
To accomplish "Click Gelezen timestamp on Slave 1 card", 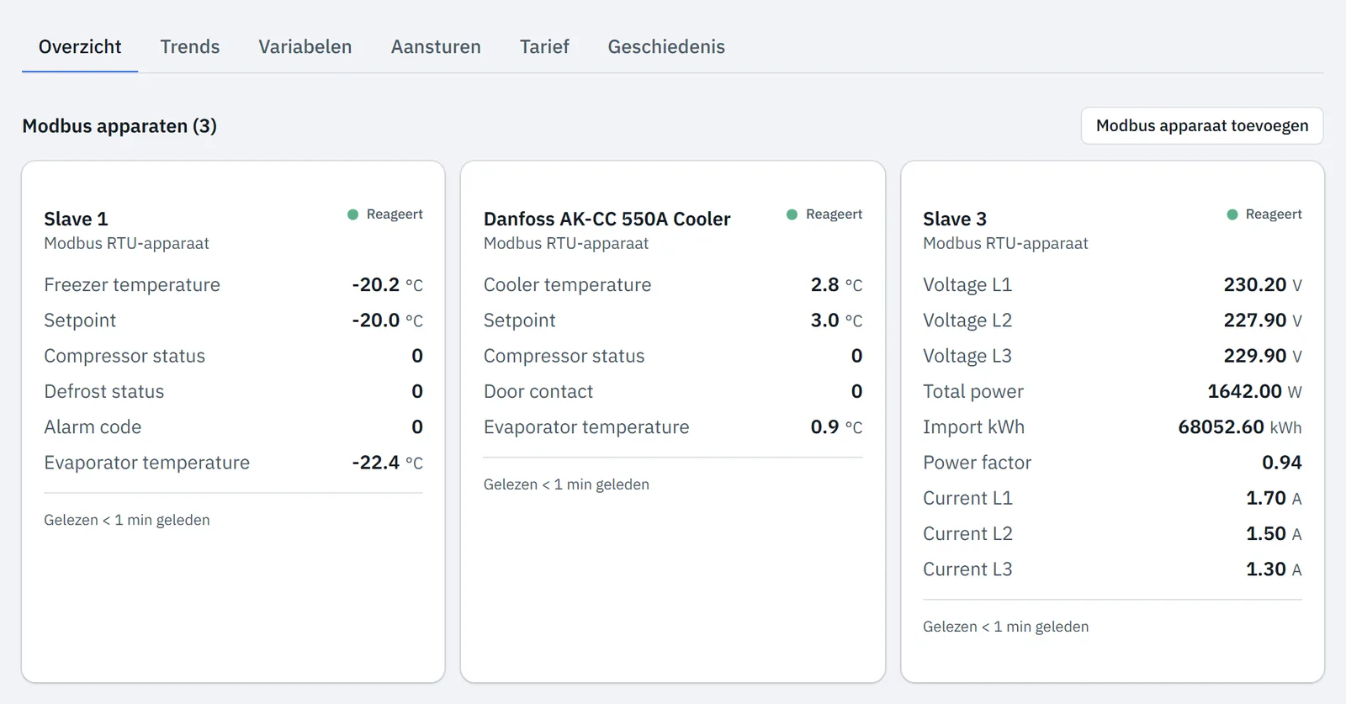I will pyautogui.click(x=127, y=520).
